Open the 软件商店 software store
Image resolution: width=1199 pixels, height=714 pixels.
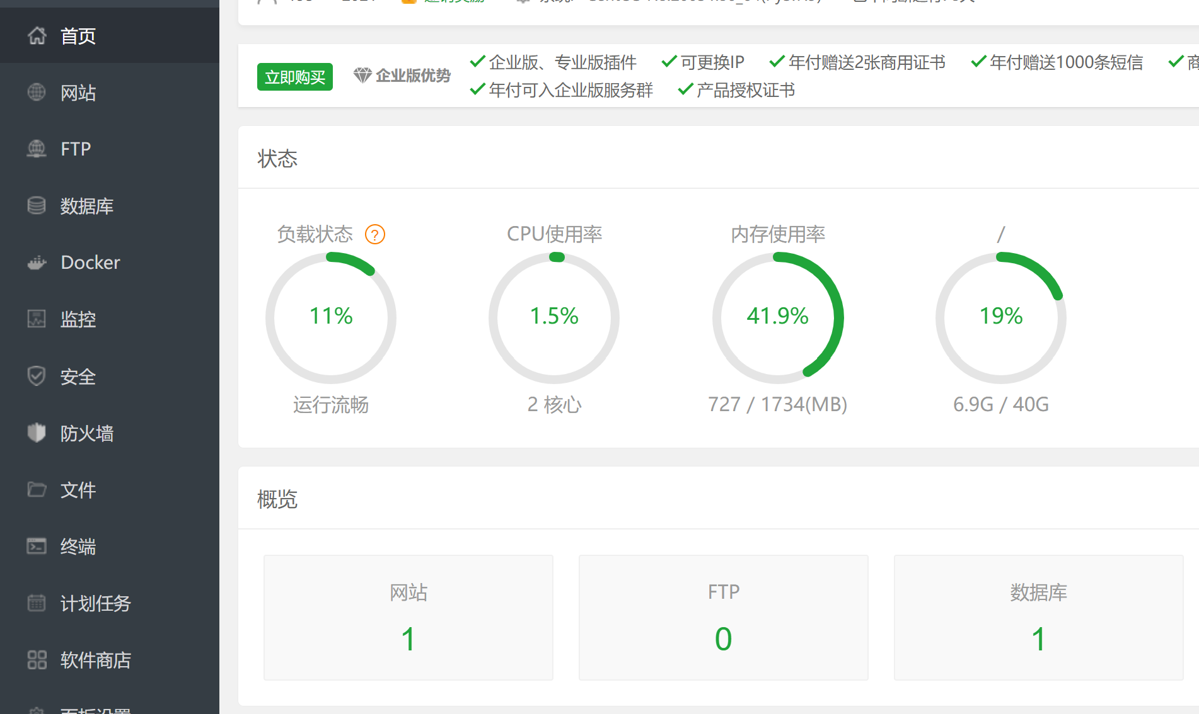95,659
